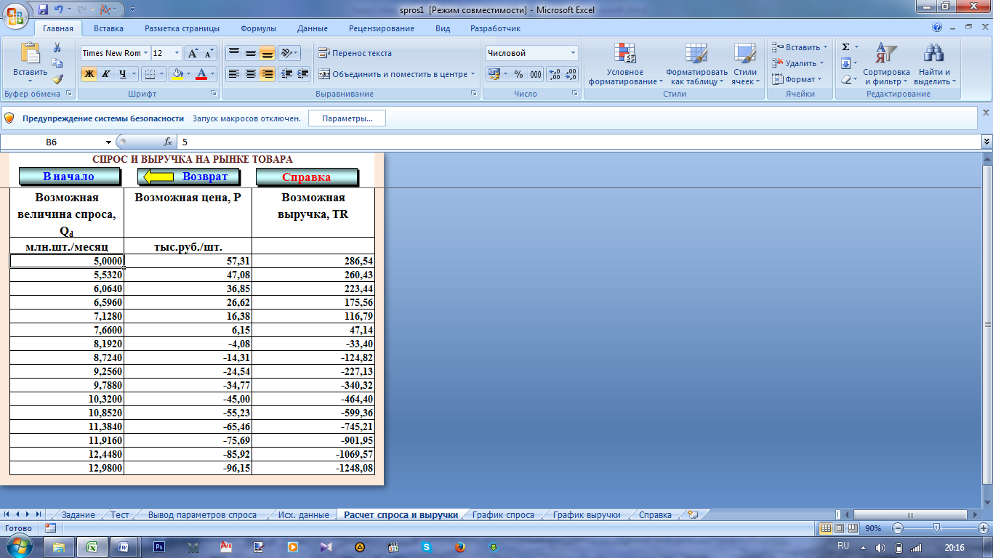Click the Copy icon in clipboard group
The height and width of the screenshot is (558, 993).
click(57, 63)
